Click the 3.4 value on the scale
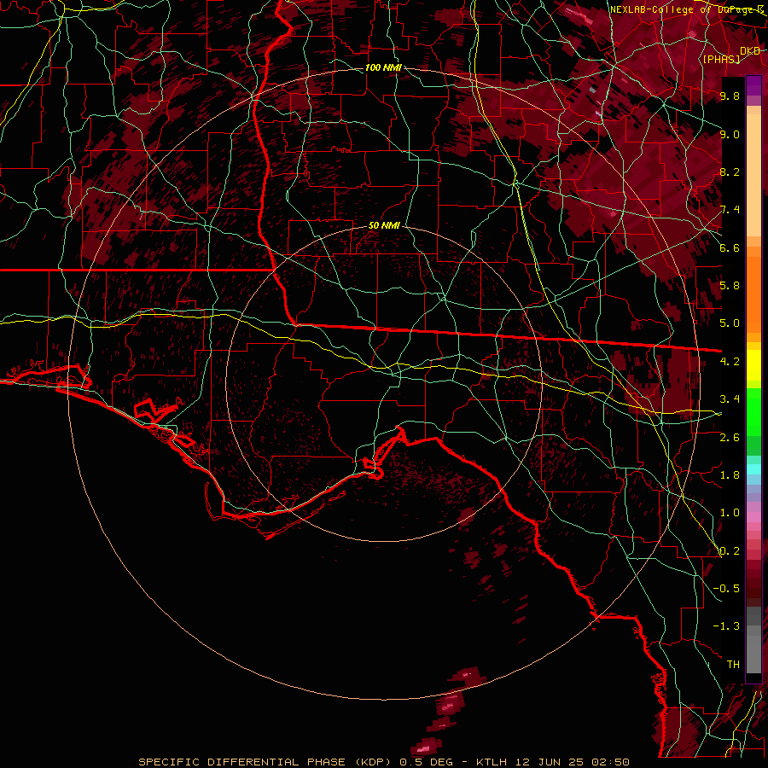768x768 pixels. 730,399
